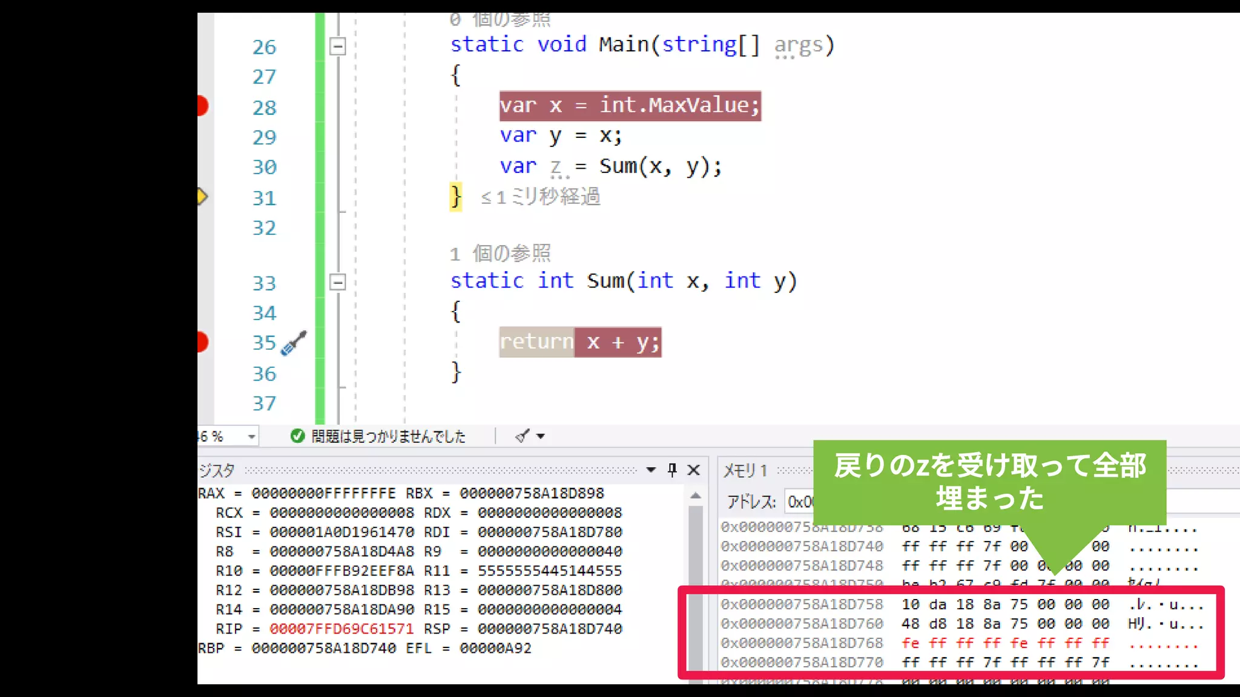Click the 'return x + y;' statement
The image size is (1240, 697).
click(580, 342)
